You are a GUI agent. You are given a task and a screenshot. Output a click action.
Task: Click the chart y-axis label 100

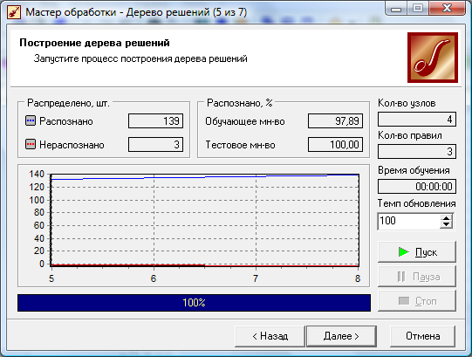[x=37, y=200]
